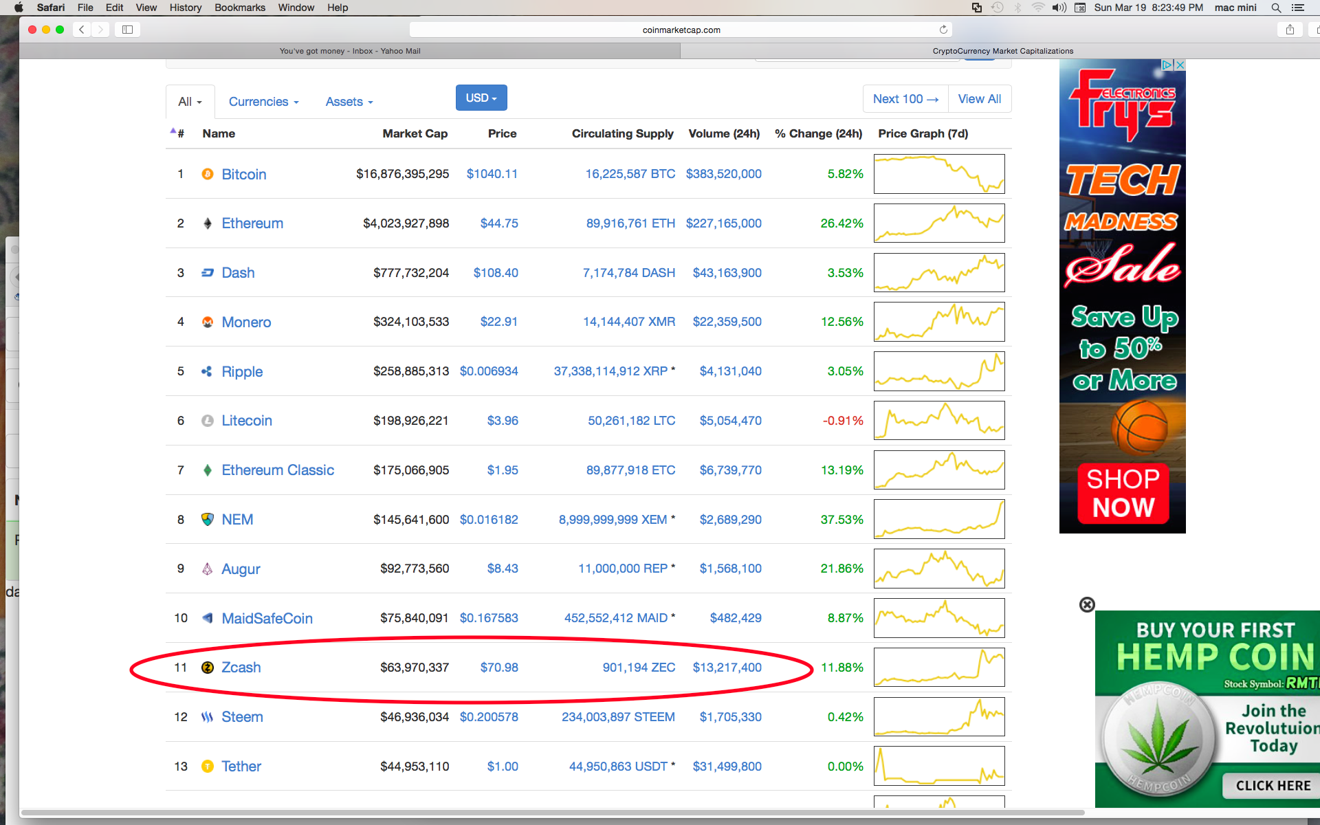This screenshot has height=825, width=1320.
Task: Reload the coinmarketcap page
Action: [x=943, y=30]
